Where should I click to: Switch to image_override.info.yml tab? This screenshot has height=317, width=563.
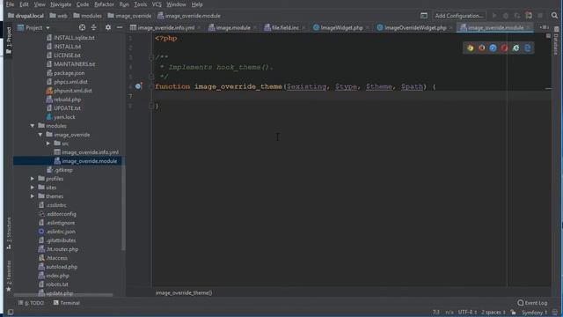(166, 27)
